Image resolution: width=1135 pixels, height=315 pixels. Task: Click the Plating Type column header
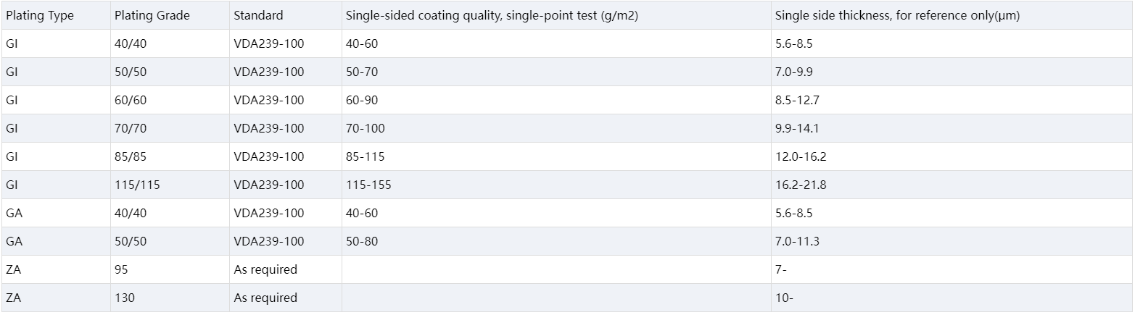click(40, 15)
